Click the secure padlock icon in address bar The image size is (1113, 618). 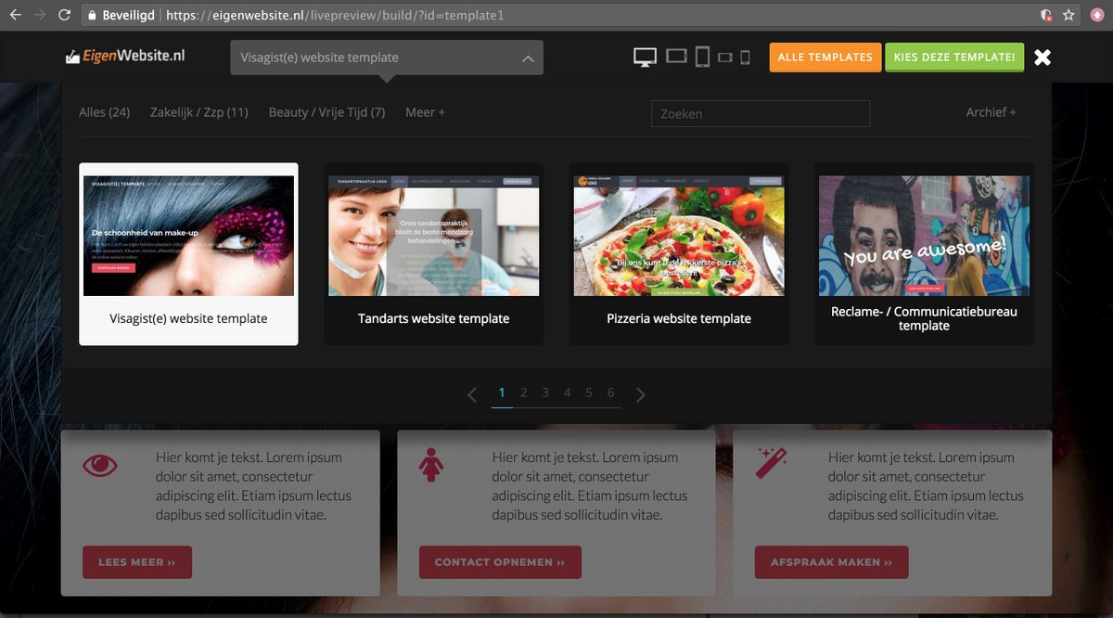[91, 16]
